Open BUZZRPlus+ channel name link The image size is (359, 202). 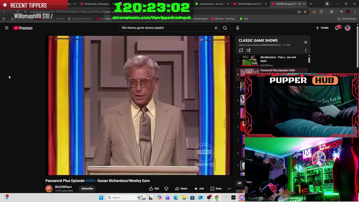[x=63, y=187]
